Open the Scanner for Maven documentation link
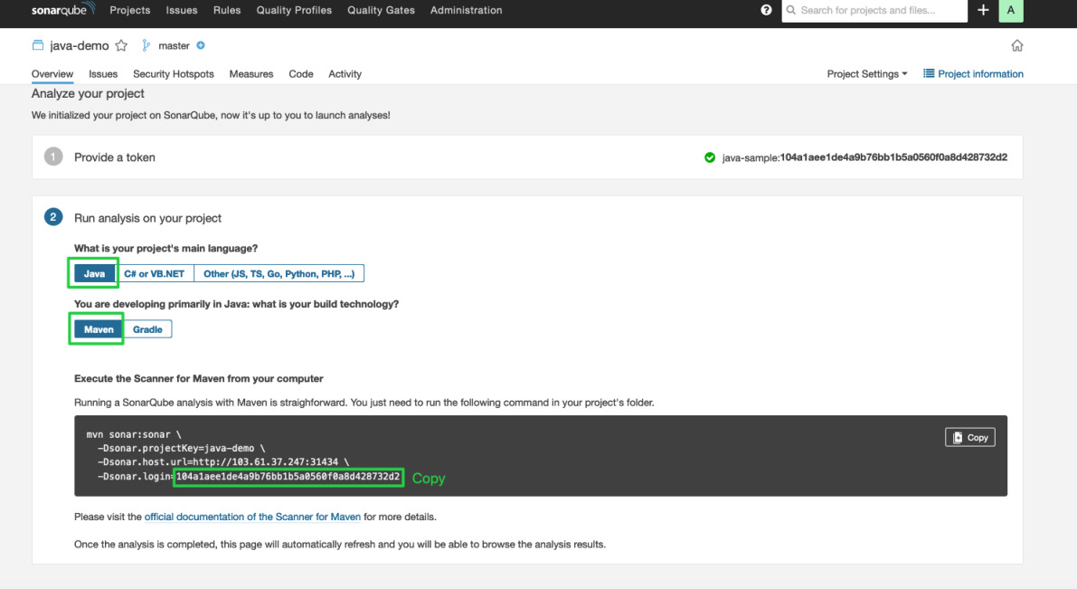Viewport: 1077px width, 589px height. coord(252,516)
